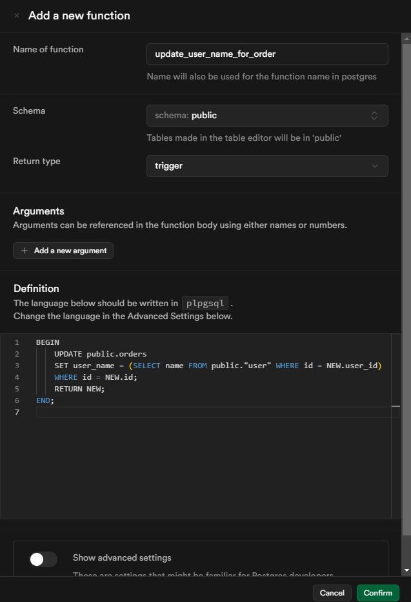Open the schema dropdown showing public
411x602 pixels.
click(x=267, y=114)
